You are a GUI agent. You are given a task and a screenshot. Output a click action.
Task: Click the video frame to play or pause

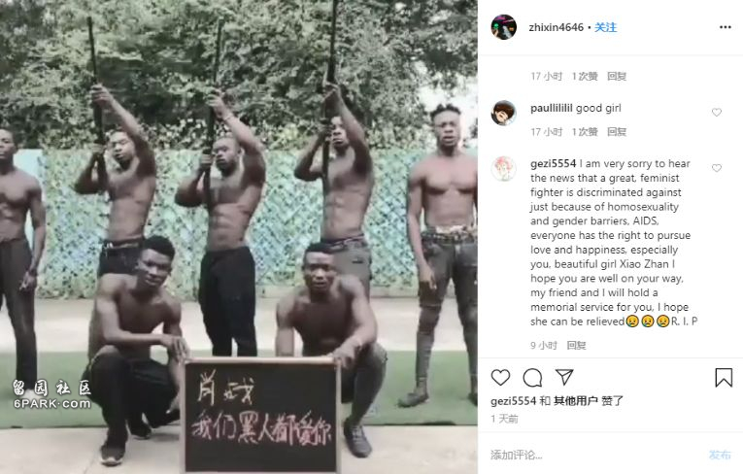239,237
